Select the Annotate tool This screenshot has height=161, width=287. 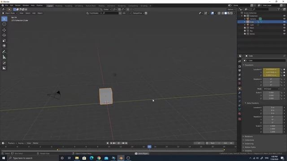pyautogui.click(x=4, y=52)
